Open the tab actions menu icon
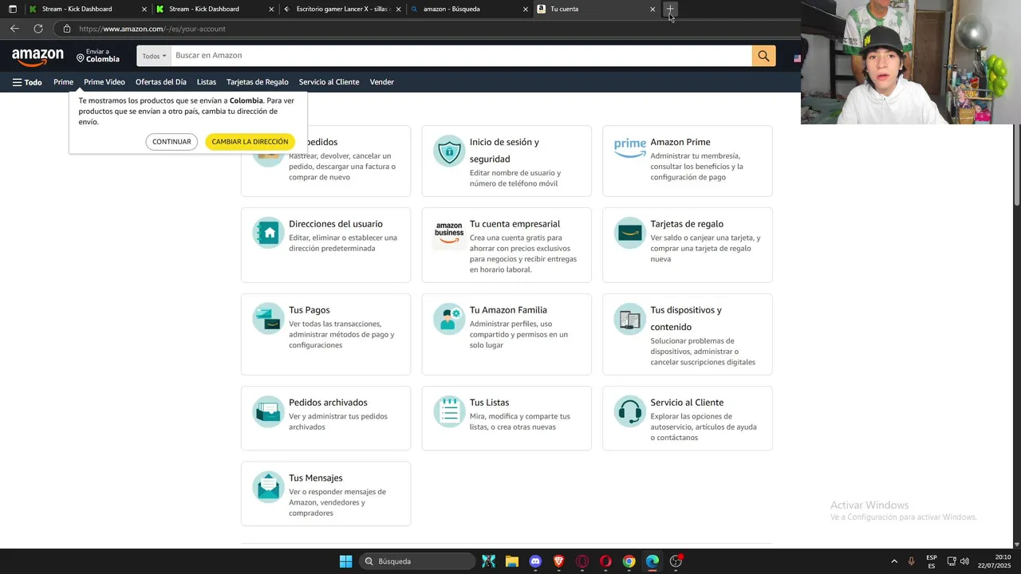This screenshot has height=574, width=1021. pos(12,10)
